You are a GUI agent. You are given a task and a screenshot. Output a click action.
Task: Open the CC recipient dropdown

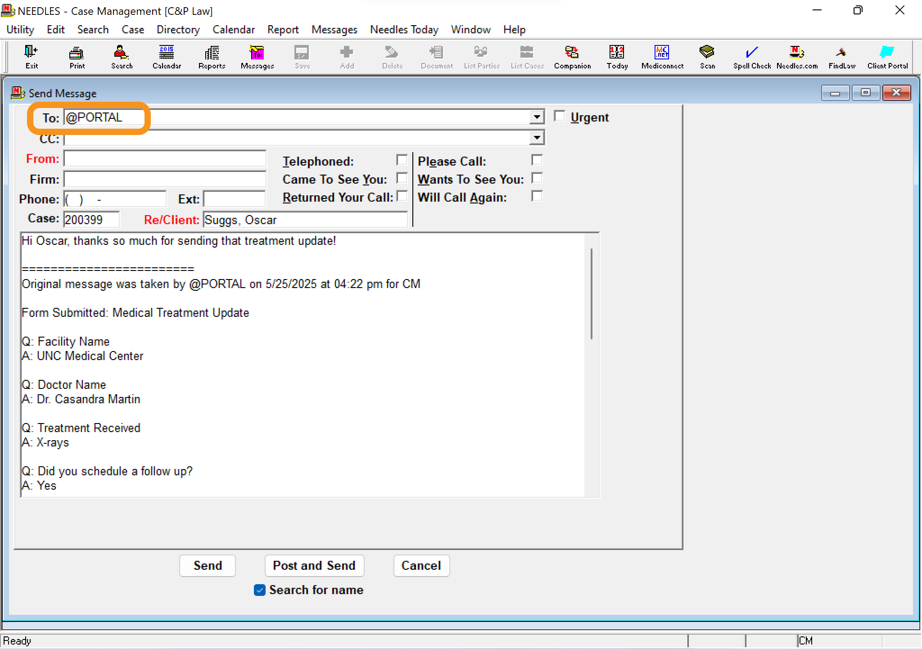536,138
